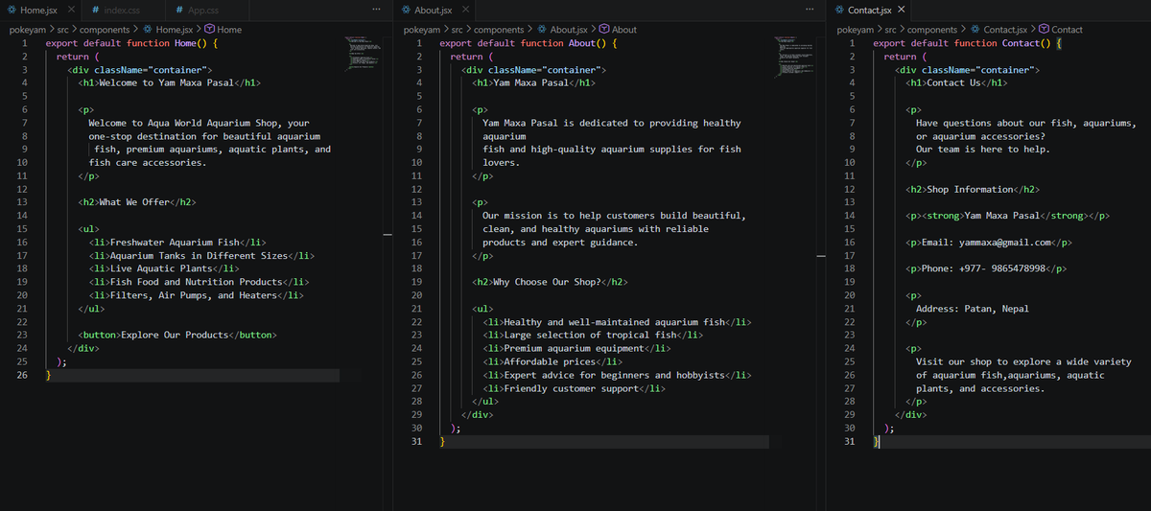Click 'Premium aquarium equipment' list item
The width and height of the screenshot is (1151, 511).
577,349
